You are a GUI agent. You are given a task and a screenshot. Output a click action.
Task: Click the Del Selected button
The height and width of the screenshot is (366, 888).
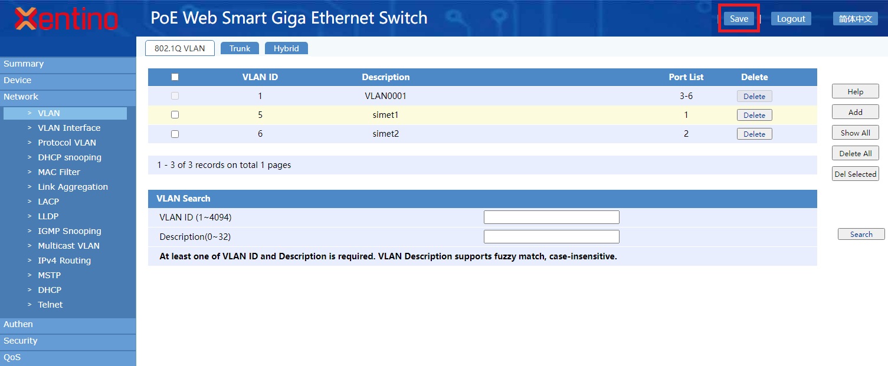(x=855, y=174)
